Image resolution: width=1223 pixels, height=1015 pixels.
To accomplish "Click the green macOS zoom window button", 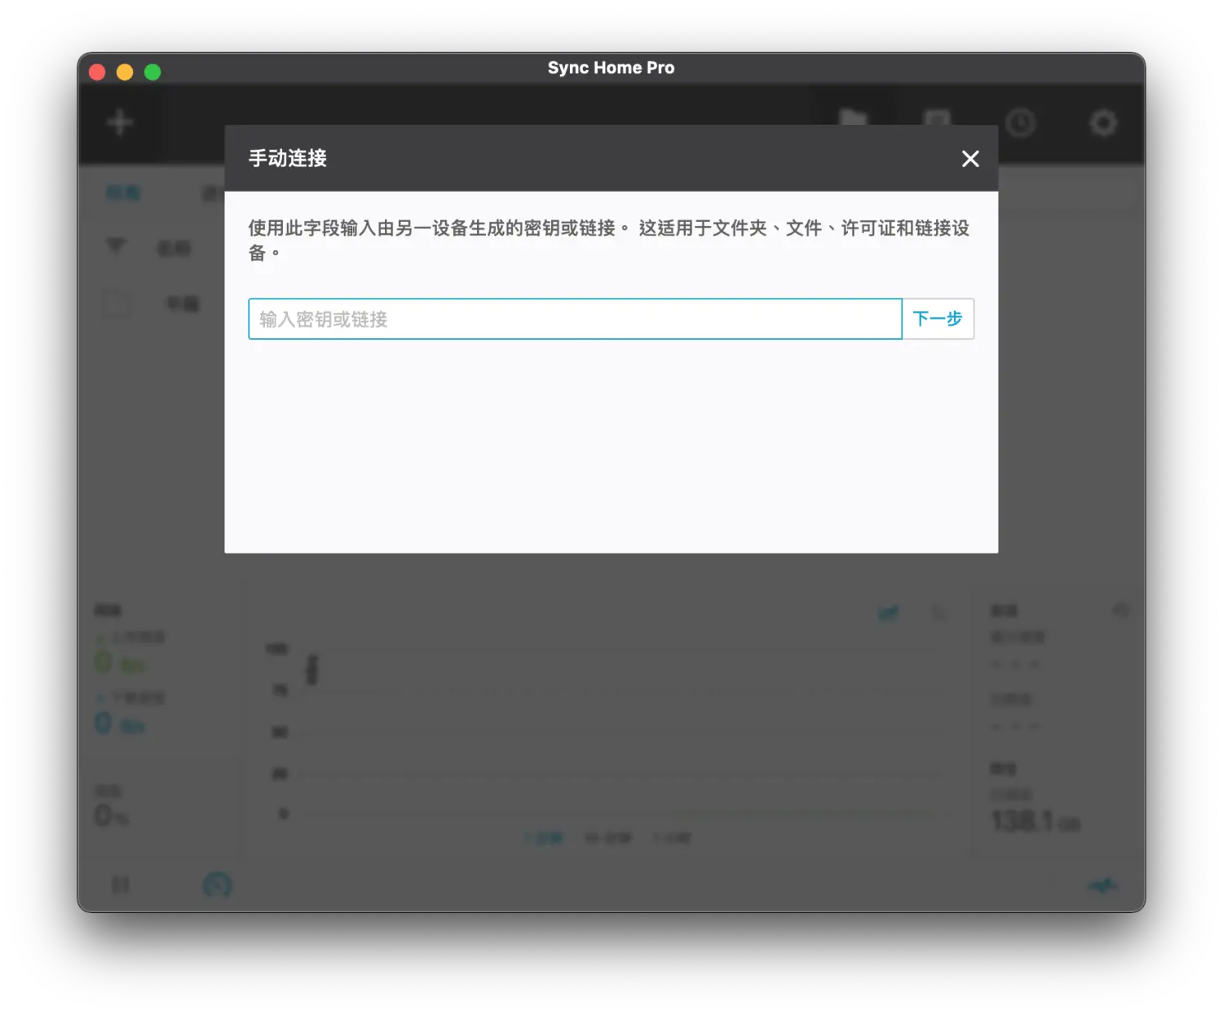I will tap(152, 73).
